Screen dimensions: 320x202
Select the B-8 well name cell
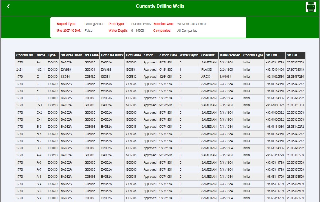41,134
